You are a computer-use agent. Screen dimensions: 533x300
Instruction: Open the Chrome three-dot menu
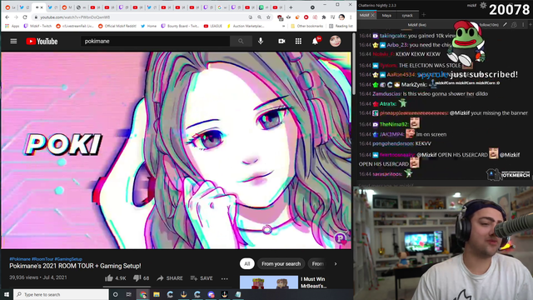click(x=351, y=17)
